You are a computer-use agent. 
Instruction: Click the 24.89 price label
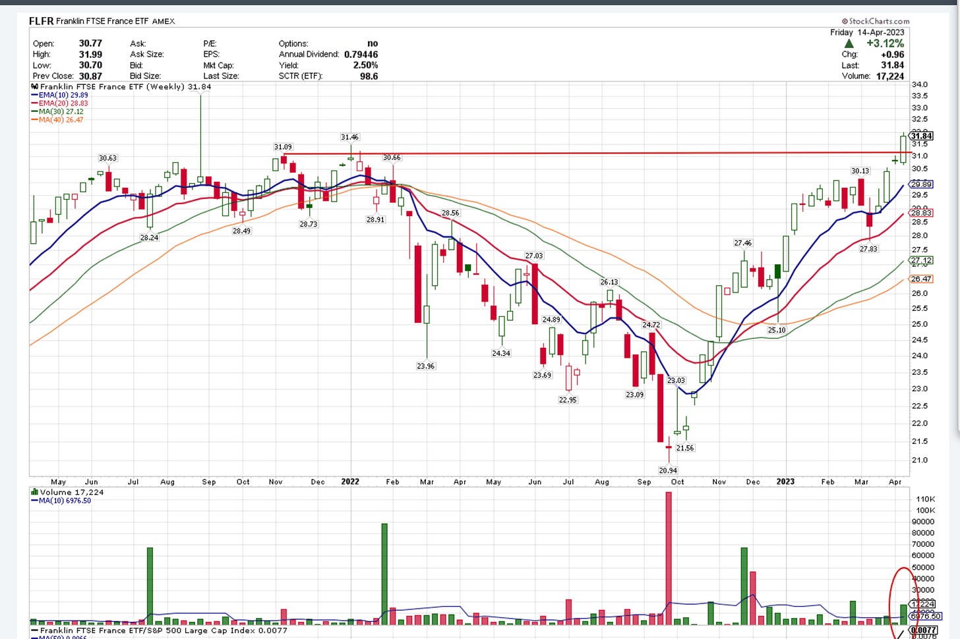[551, 319]
